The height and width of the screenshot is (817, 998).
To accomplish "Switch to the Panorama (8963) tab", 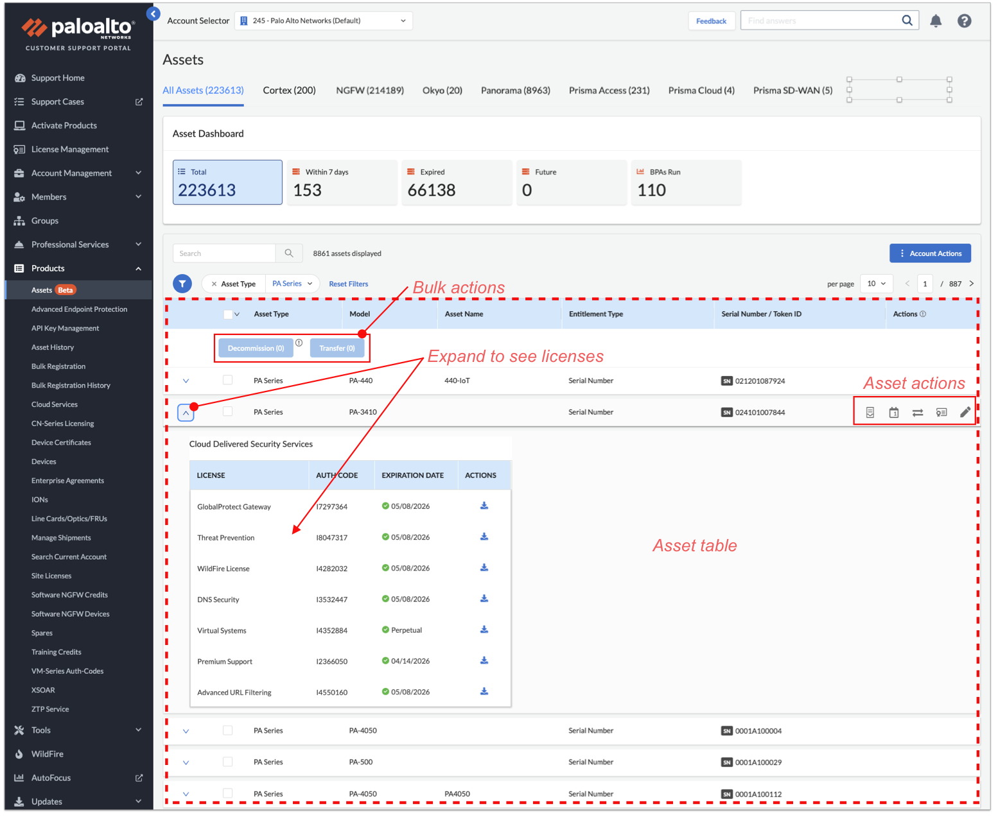I will (x=515, y=90).
